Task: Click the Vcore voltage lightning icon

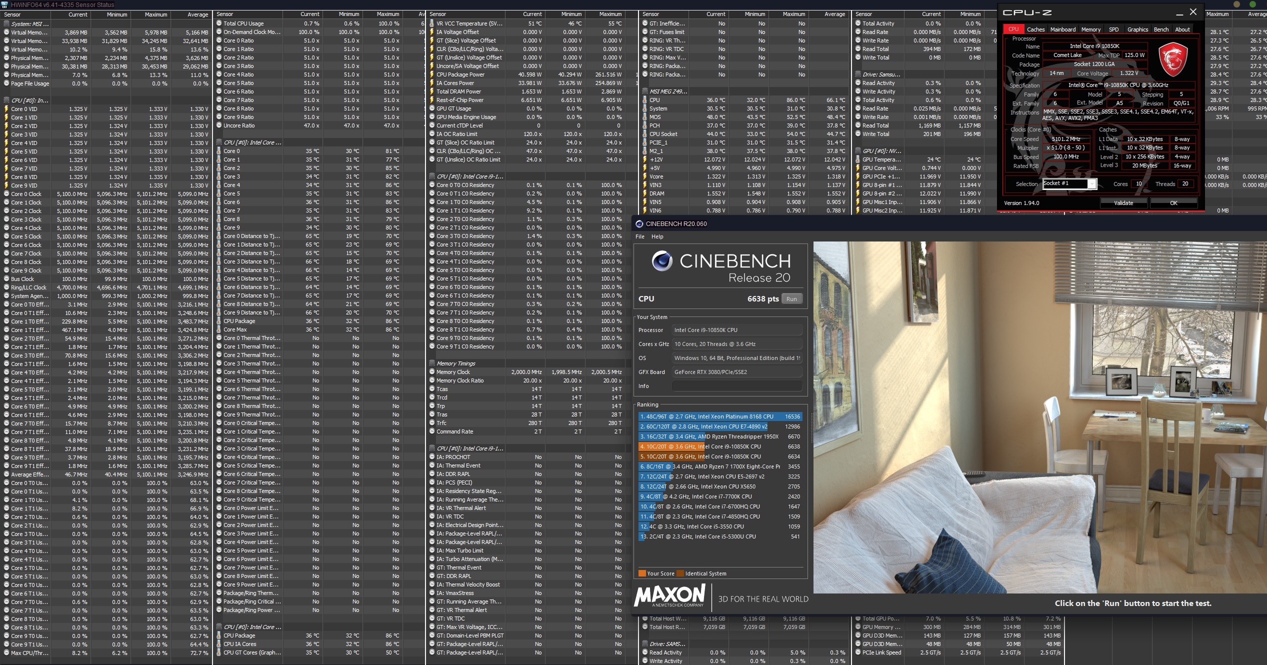Action: pos(645,176)
